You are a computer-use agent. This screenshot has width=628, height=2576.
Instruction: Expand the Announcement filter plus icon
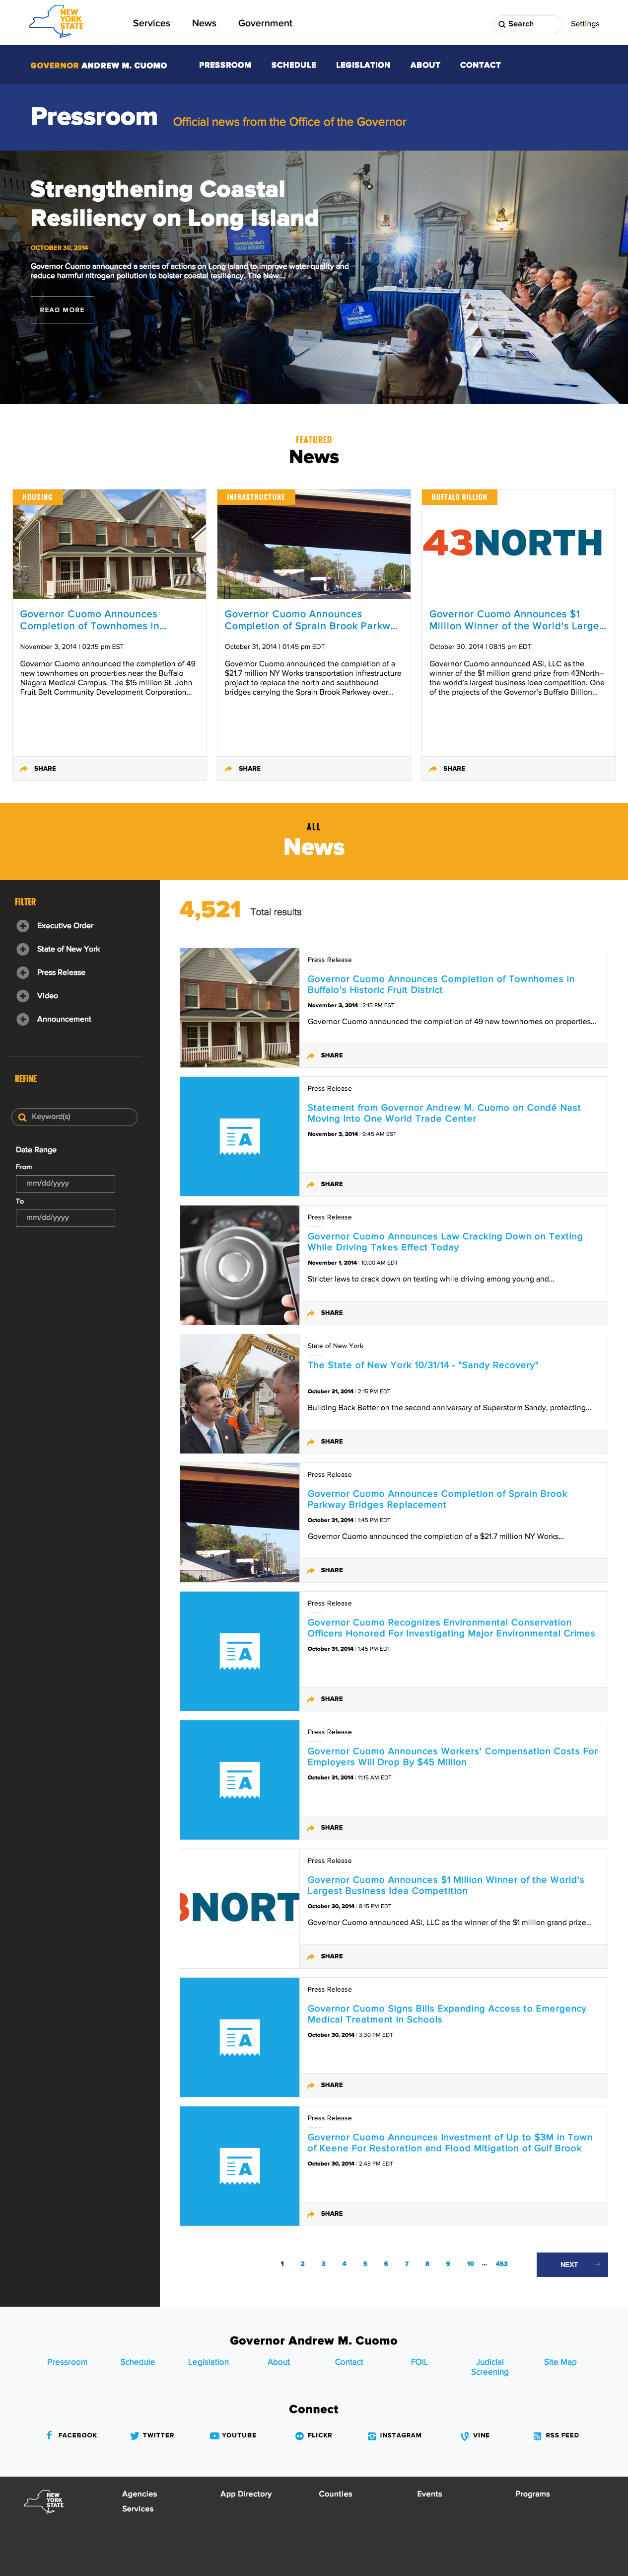click(x=23, y=1019)
